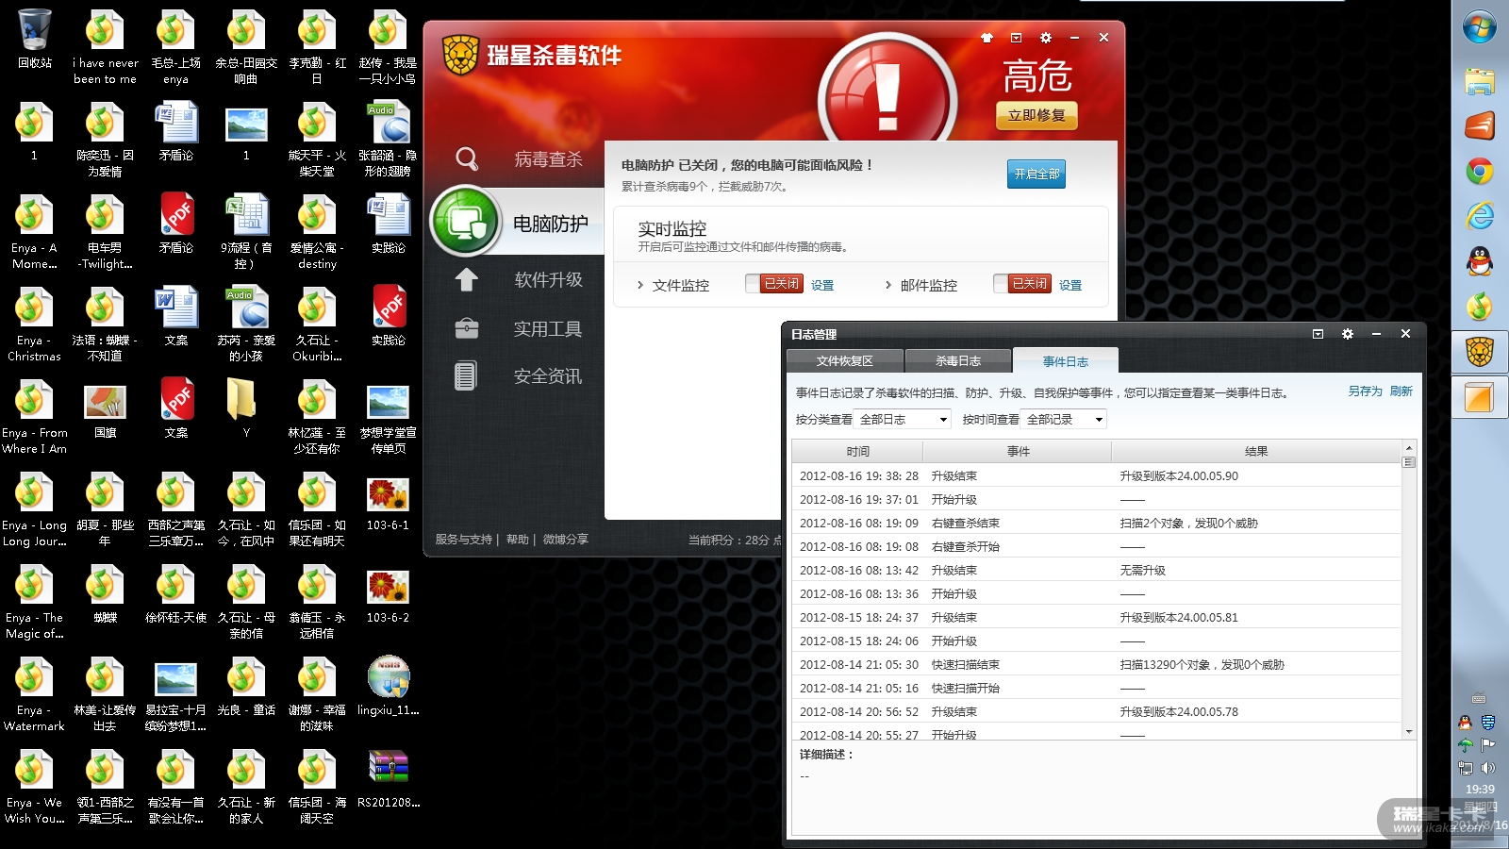Open 设置 link for 邮件监控

1070,285
